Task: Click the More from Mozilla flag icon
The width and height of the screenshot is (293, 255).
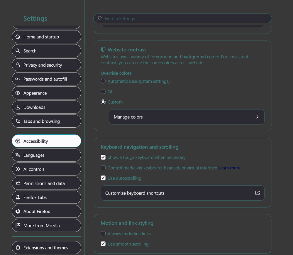Action: (x=18, y=225)
